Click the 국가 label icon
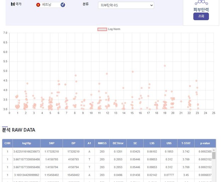Screen dimensions: 223x182 tap(13, 4)
